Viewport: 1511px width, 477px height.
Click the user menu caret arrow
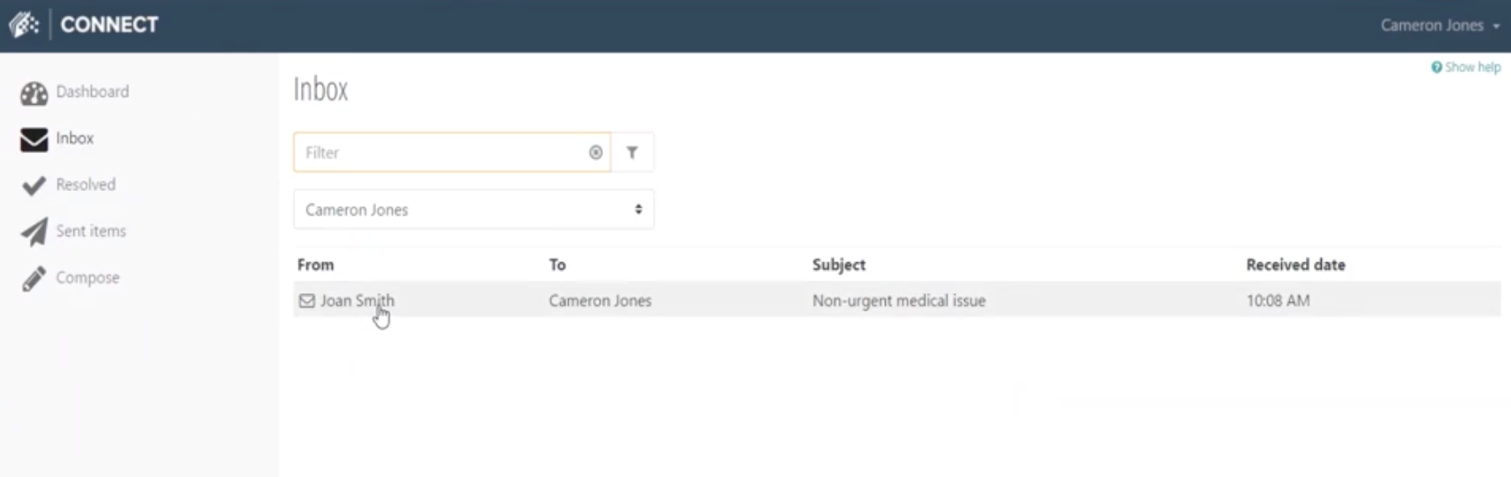1496,26
